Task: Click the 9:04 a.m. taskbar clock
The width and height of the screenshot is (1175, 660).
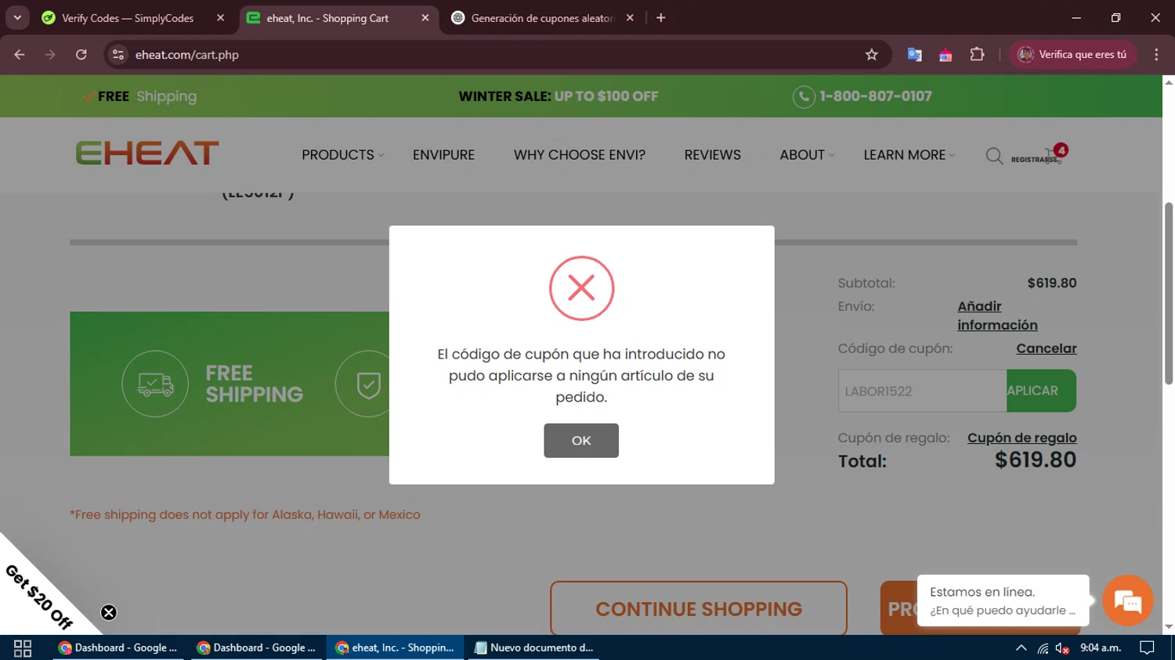Action: coord(1101,647)
